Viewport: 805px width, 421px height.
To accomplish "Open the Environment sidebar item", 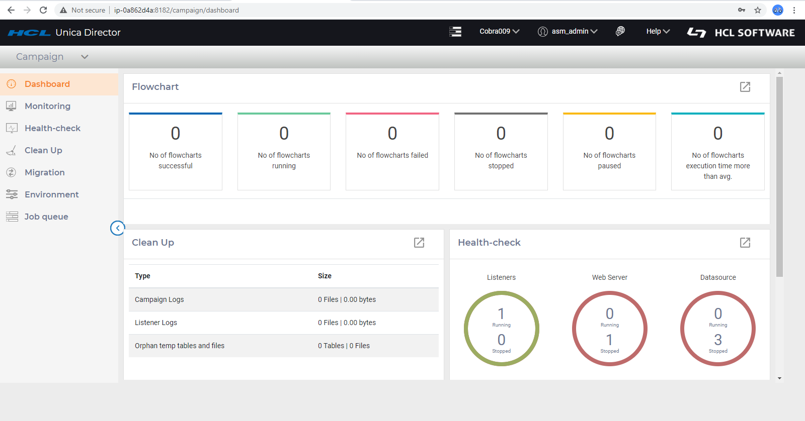I will pyautogui.click(x=51, y=194).
